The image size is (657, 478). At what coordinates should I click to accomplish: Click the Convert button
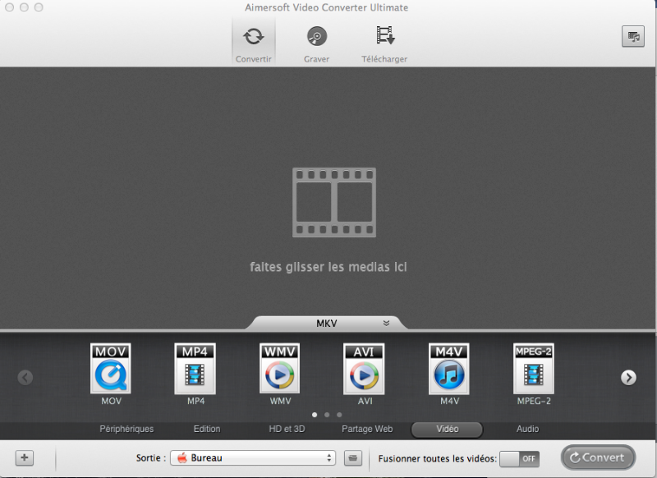click(x=598, y=457)
